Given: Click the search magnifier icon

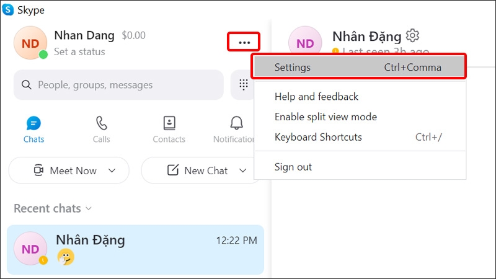Looking at the screenshot, I should (x=27, y=85).
